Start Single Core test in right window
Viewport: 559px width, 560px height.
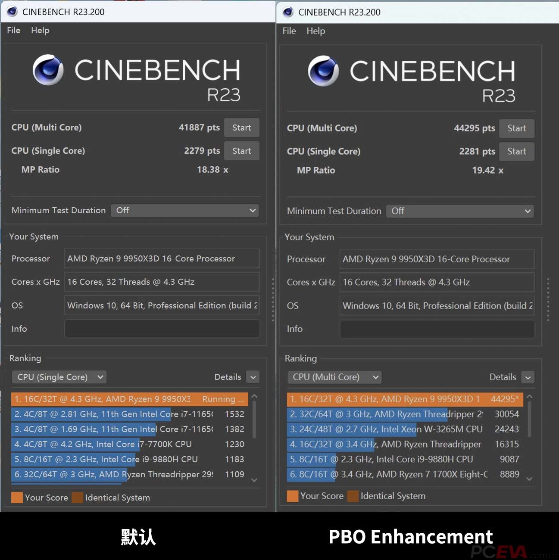pyautogui.click(x=516, y=152)
